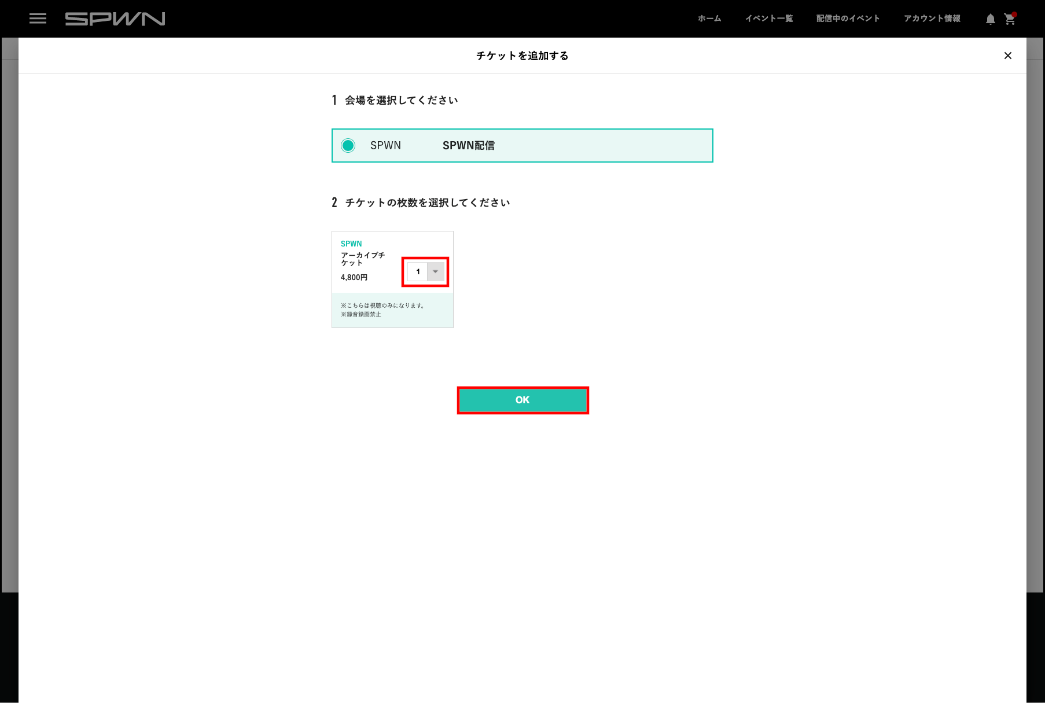The height and width of the screenshot is (703, 1045).
Task: Click the green SPWN label on ticket card
Action: [x=351, y=244]
